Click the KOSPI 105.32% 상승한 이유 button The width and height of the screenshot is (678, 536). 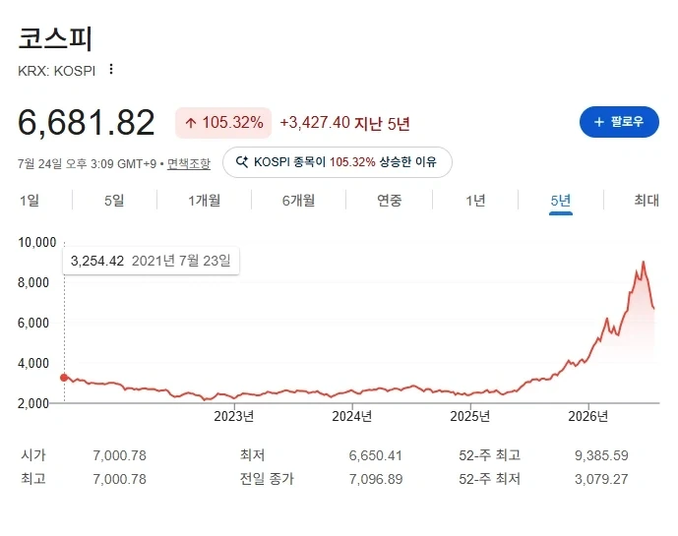[x=338, y=162]
